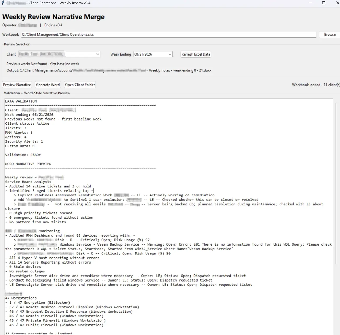Click 'No pattern from new tickets' line
The image size is (340, 335).
click(x=36, y=222)
